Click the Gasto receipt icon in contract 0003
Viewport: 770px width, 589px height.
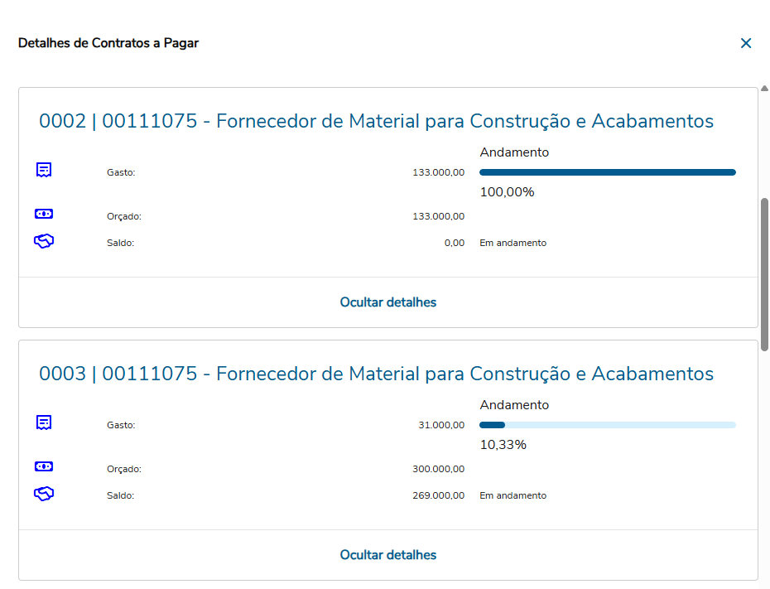point(44,422)
